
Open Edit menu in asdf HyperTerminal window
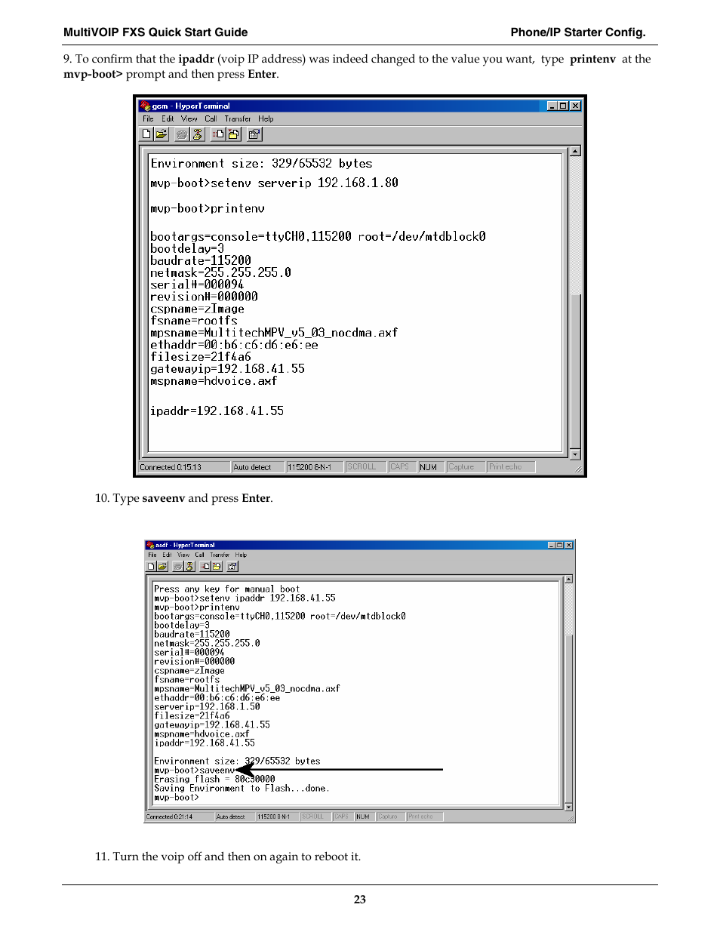click(x=168, y=555)
